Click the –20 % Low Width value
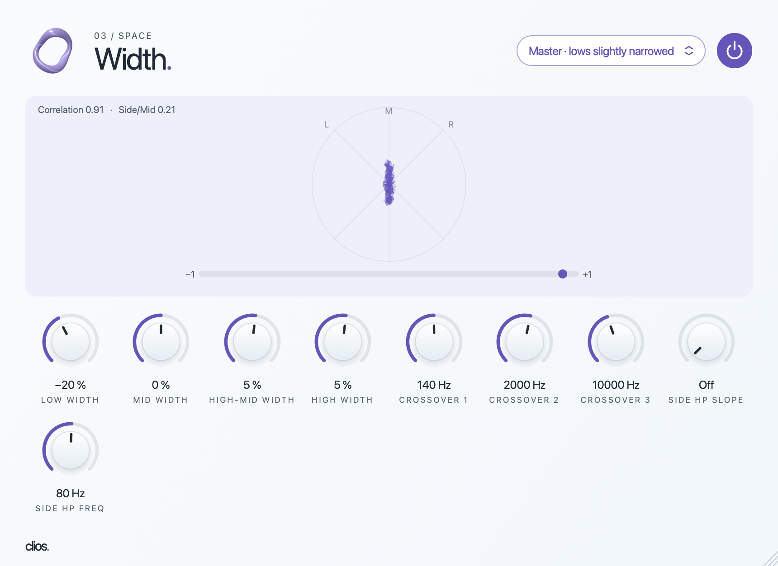778x566 pixels. tap(71, 385)
